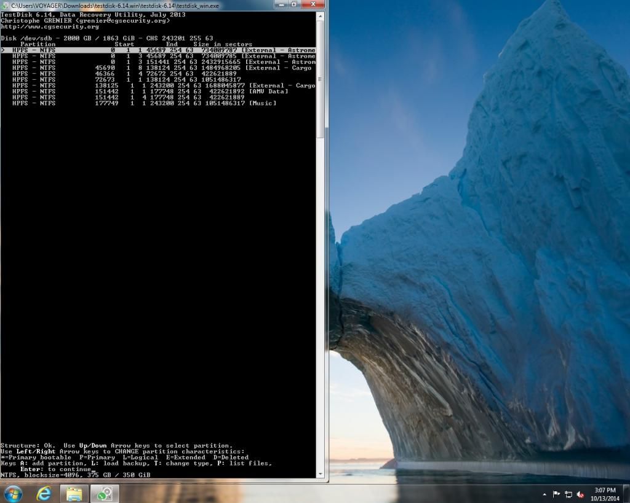Maximize the TestDisk console window
Image resolution: width=630 pixels, height=503 pixels.
coord(294,5)
